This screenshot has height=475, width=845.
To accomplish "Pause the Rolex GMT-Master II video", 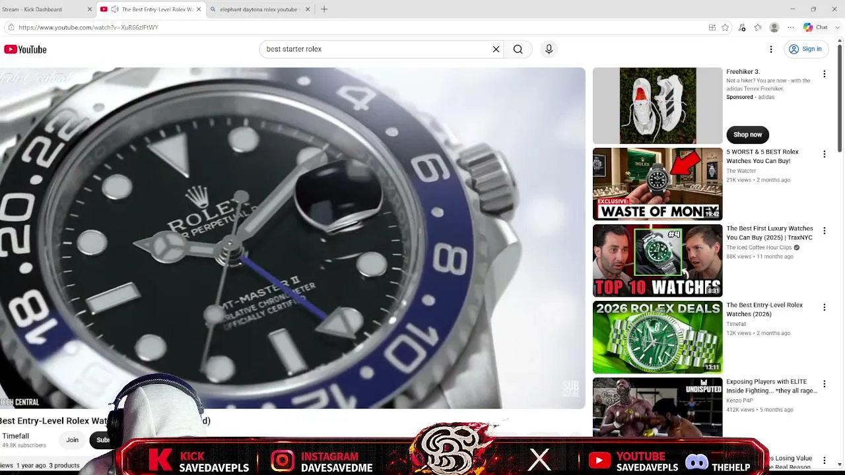I will pyautogui.click(x=292, y=237).
